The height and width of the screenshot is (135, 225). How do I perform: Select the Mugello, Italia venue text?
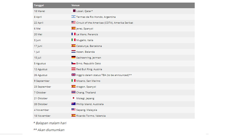point(85,40)
